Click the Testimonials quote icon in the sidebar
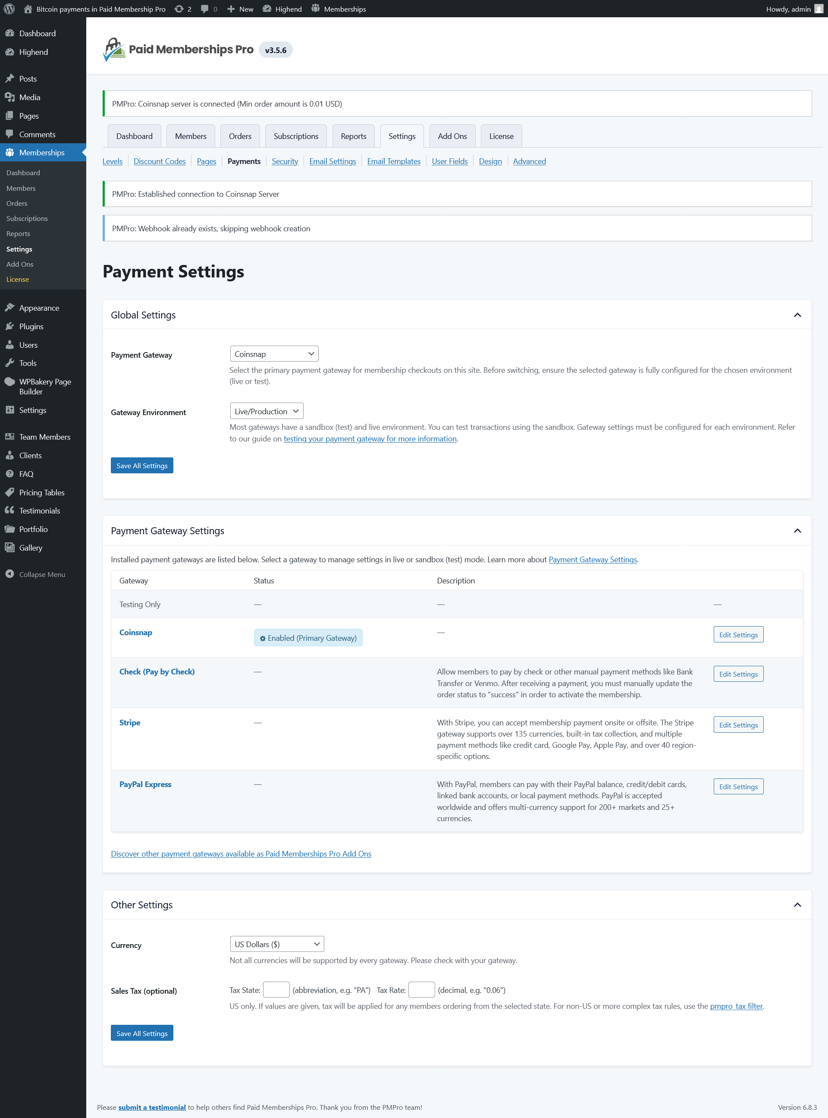Viewport: 828px width, 1118px height. point(9,510)
